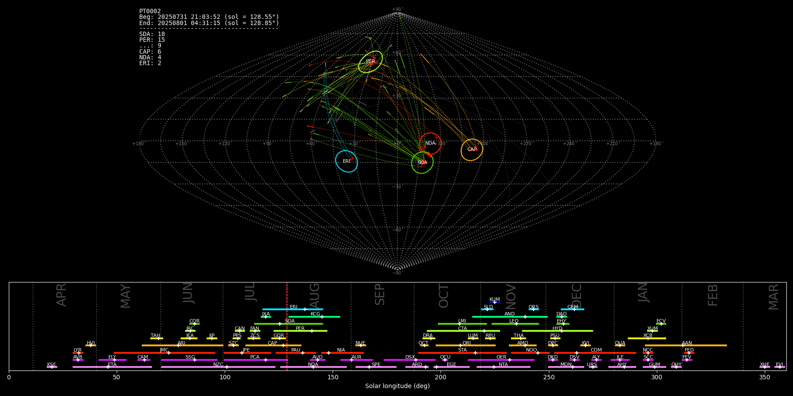793x396 pixels.
Task: Click the 'AUG' month label
Action: click(x=315, y=295)
